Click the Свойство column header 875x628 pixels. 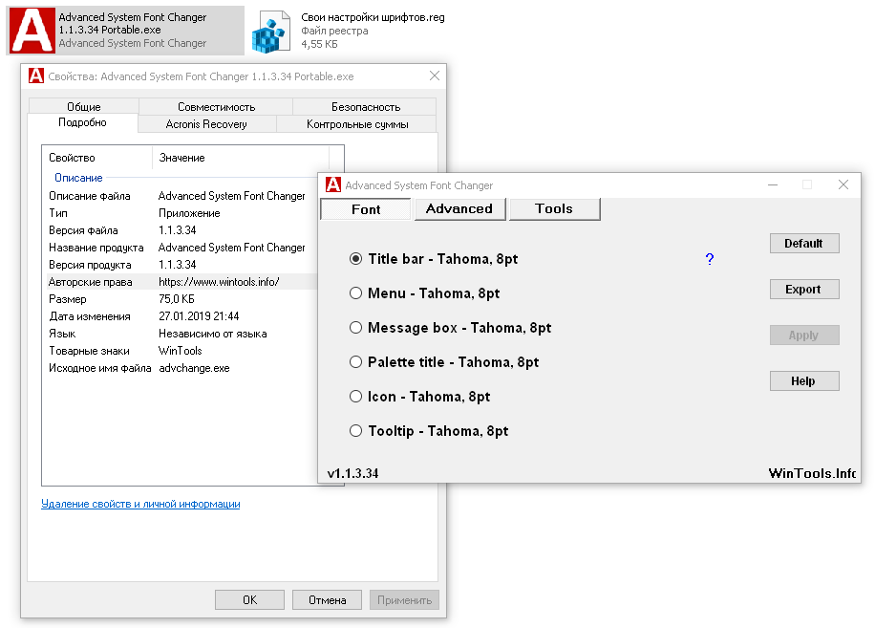pos(97,158)
